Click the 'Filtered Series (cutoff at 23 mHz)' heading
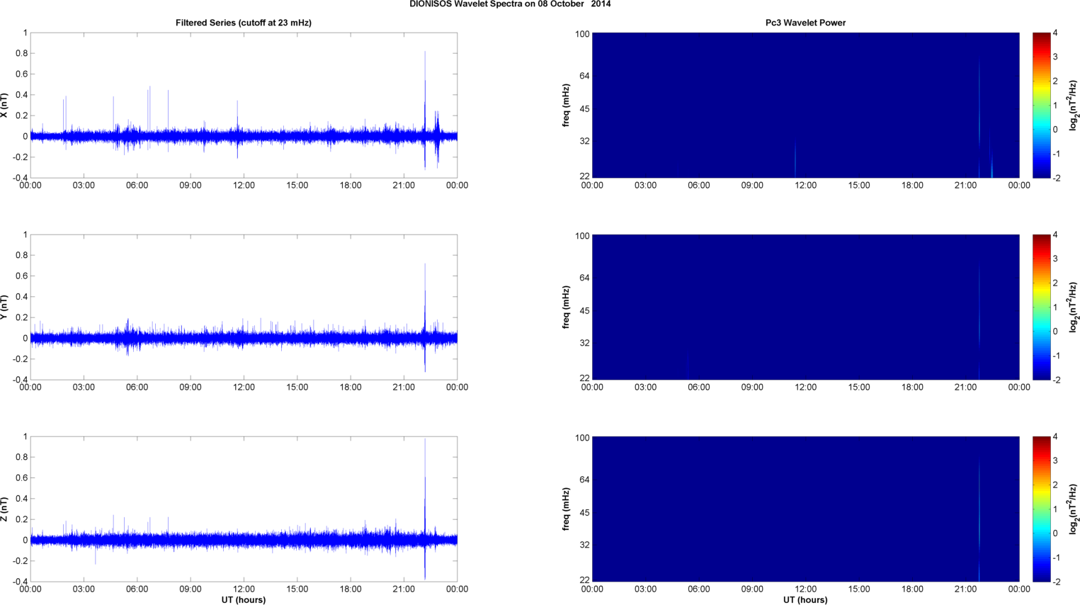The width and height of the screenshot is (1080, 605). (x=244, y=23)
